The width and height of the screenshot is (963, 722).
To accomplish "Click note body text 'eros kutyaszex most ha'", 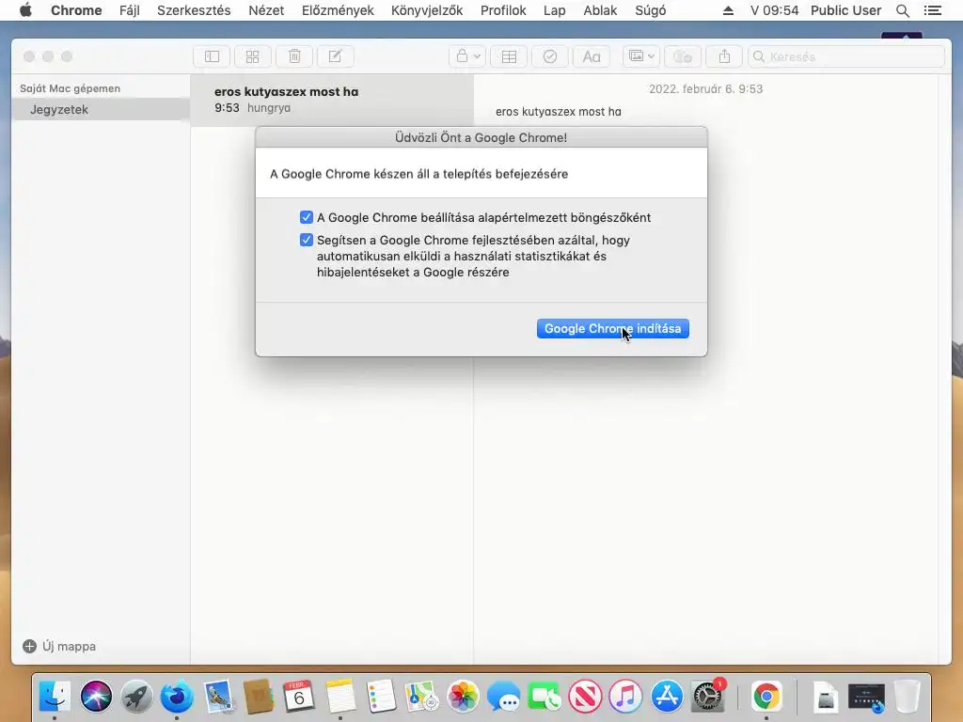I will click(x=559, y=112).
